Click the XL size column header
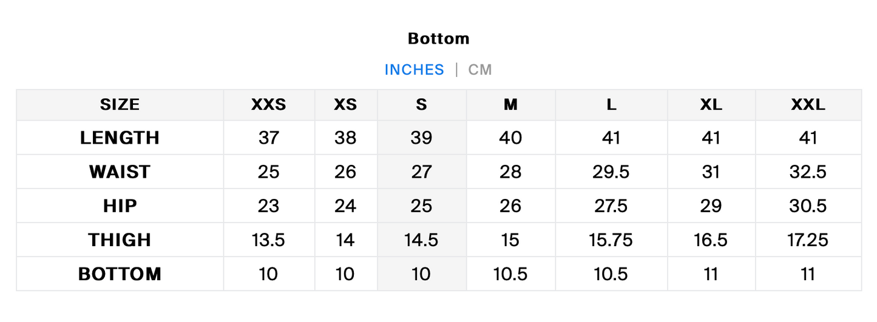Screen dimensions: 877x322 [711, 105]
